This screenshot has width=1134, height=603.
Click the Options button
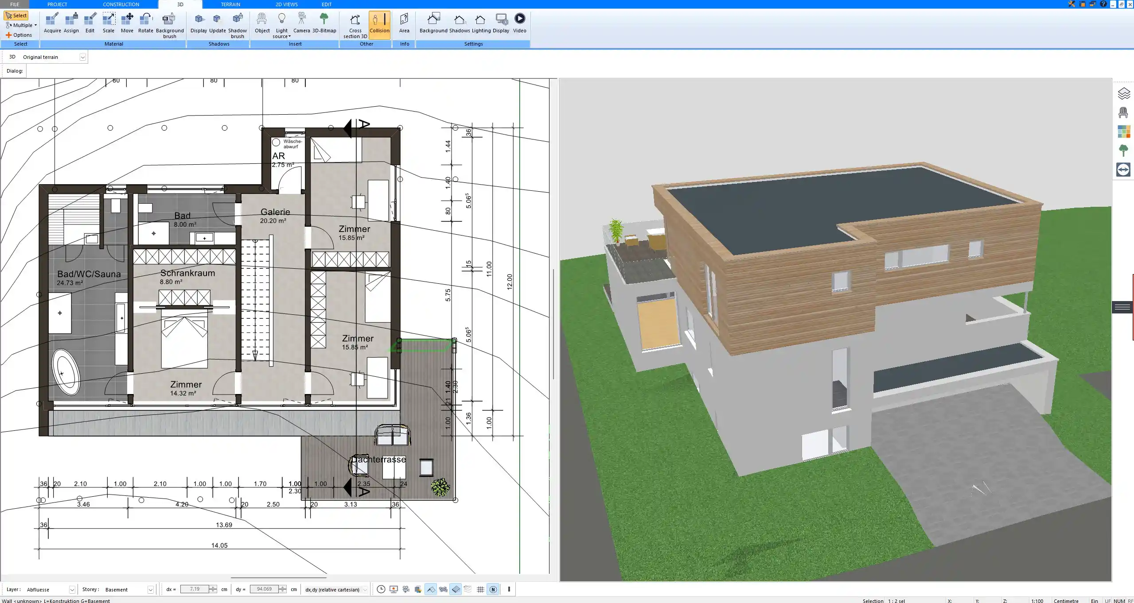[19, 35]
